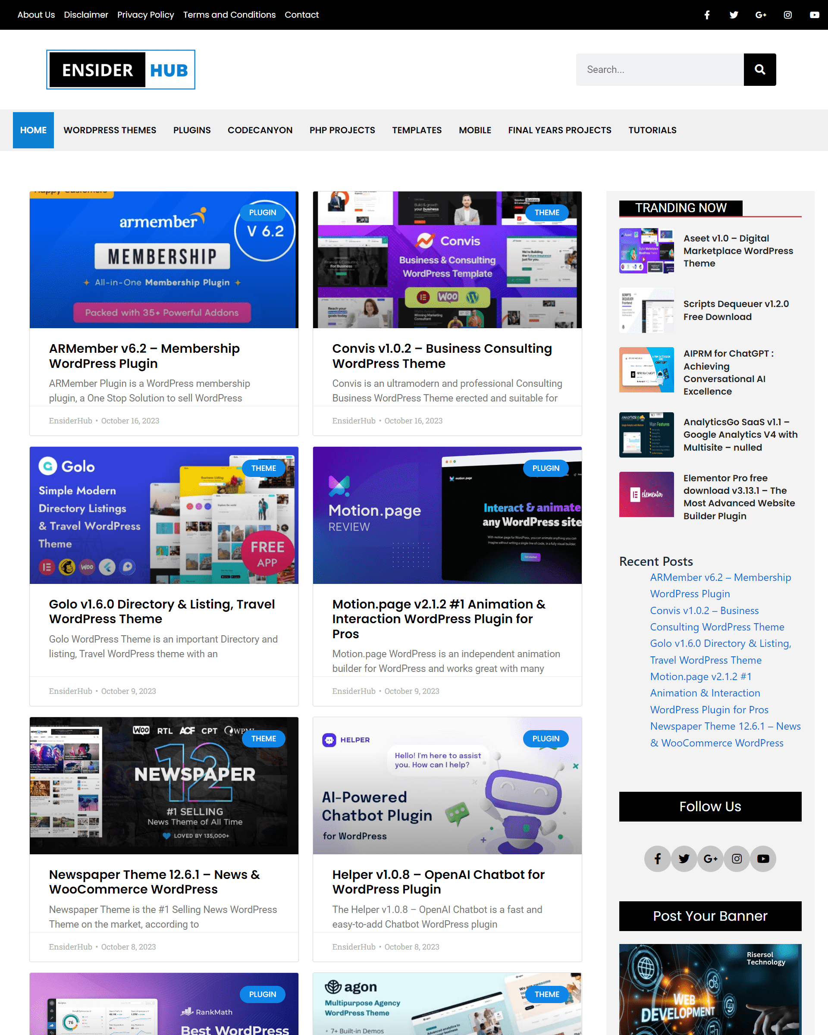Click Helper AI chatbot thumbnail

pos(447,785)
